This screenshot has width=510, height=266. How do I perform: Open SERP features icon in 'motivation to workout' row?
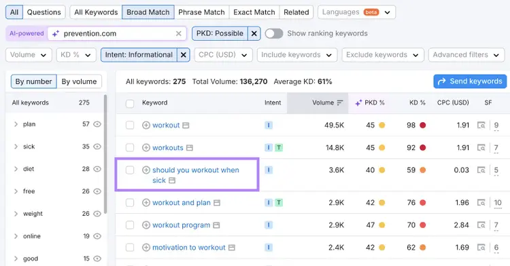click(481, 248)
